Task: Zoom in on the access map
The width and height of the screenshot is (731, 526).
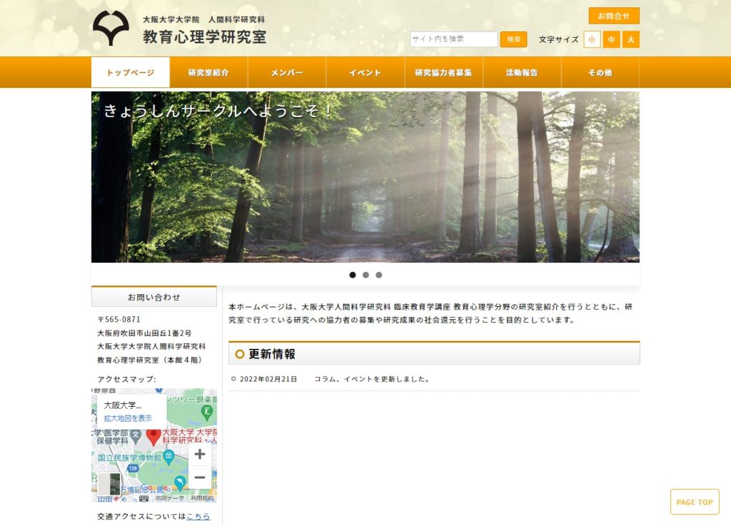Action: (200, 454)
